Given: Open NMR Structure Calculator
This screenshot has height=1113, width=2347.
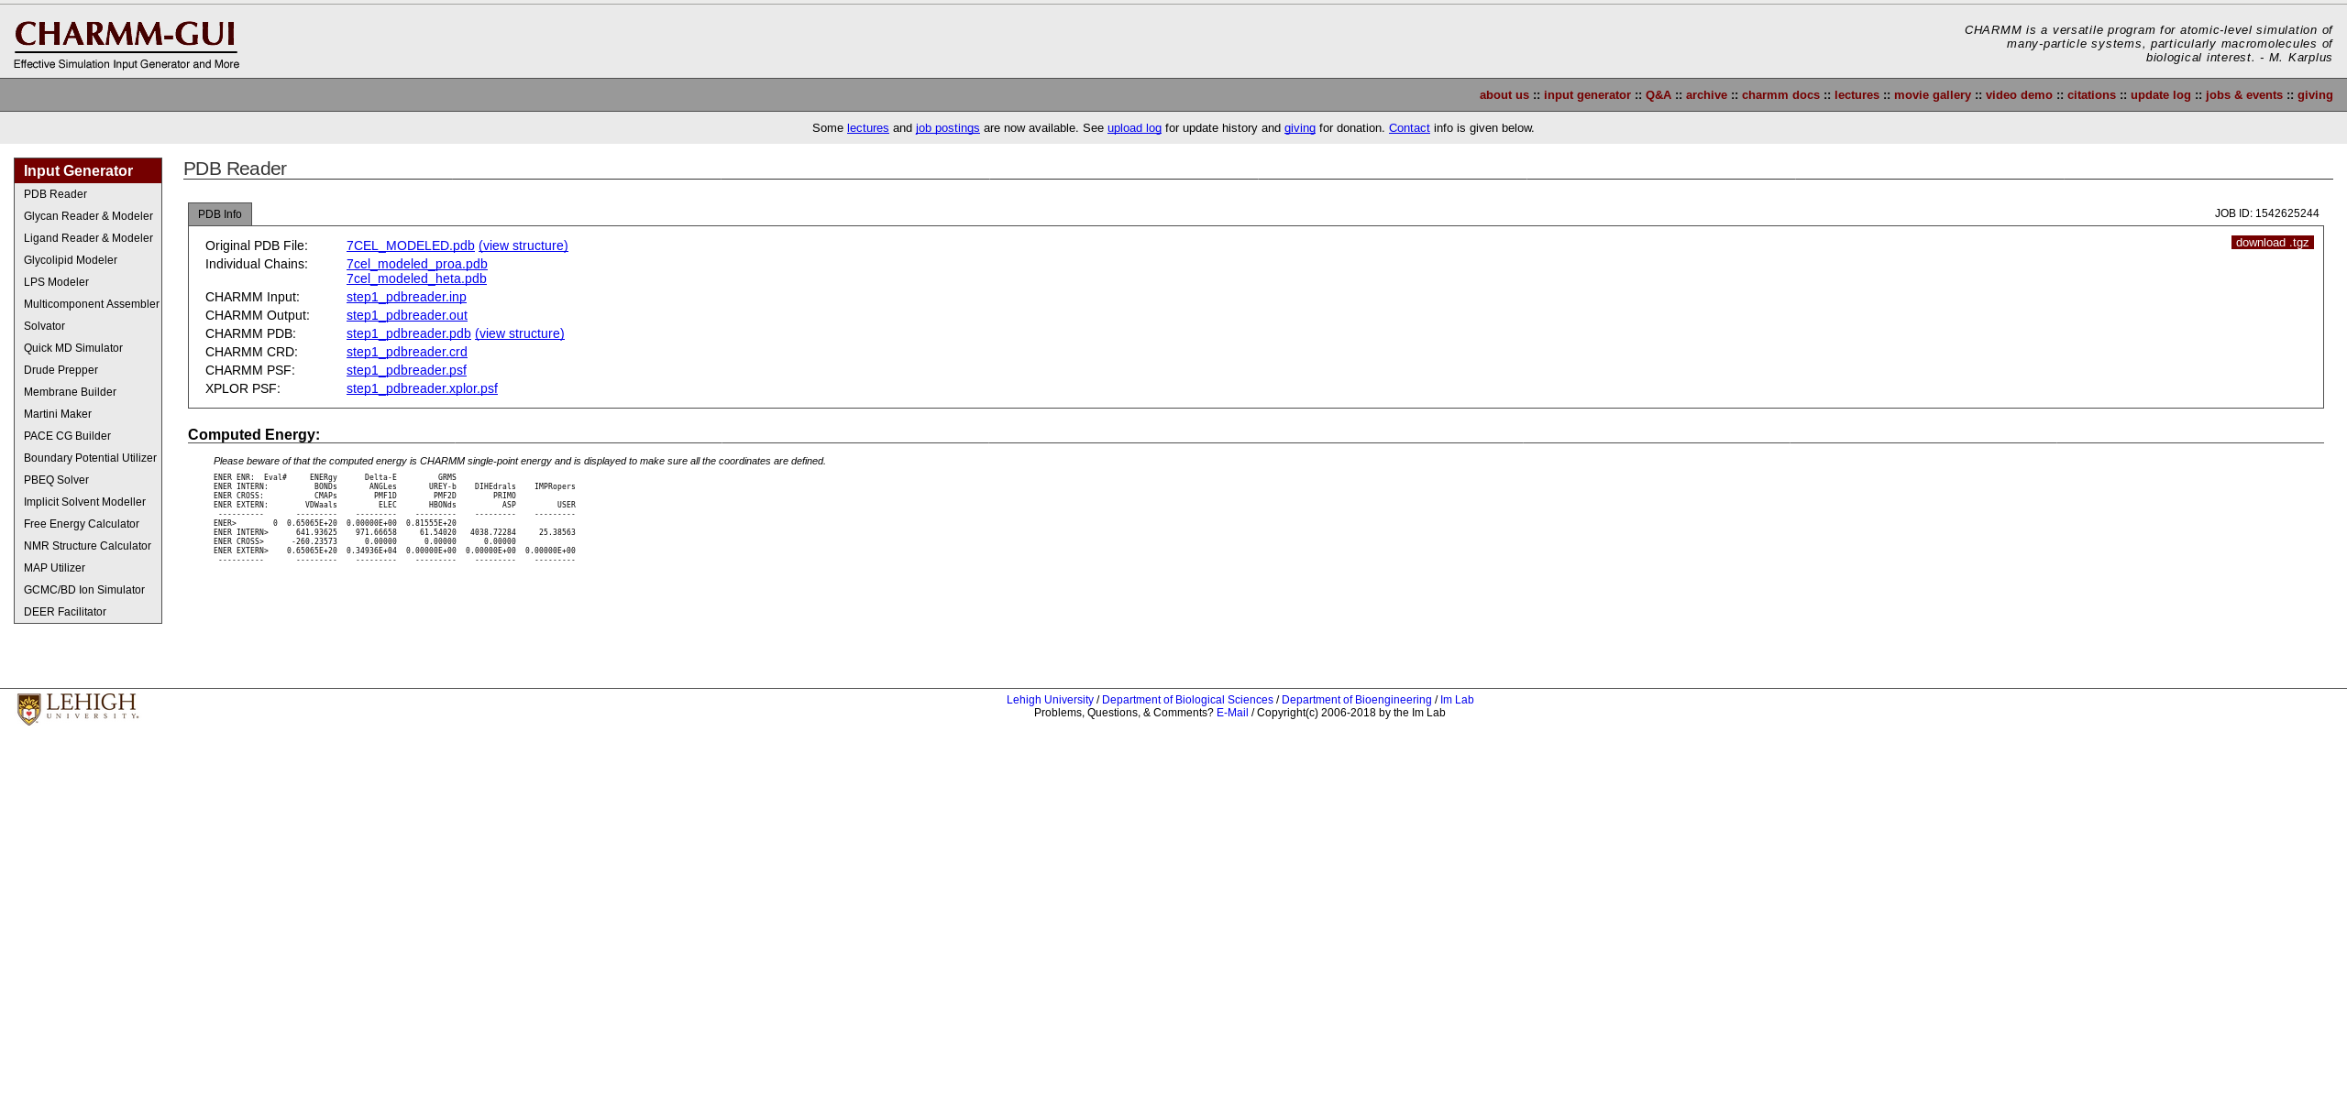Looking at the screenshot, I should (x=88, y=546).
